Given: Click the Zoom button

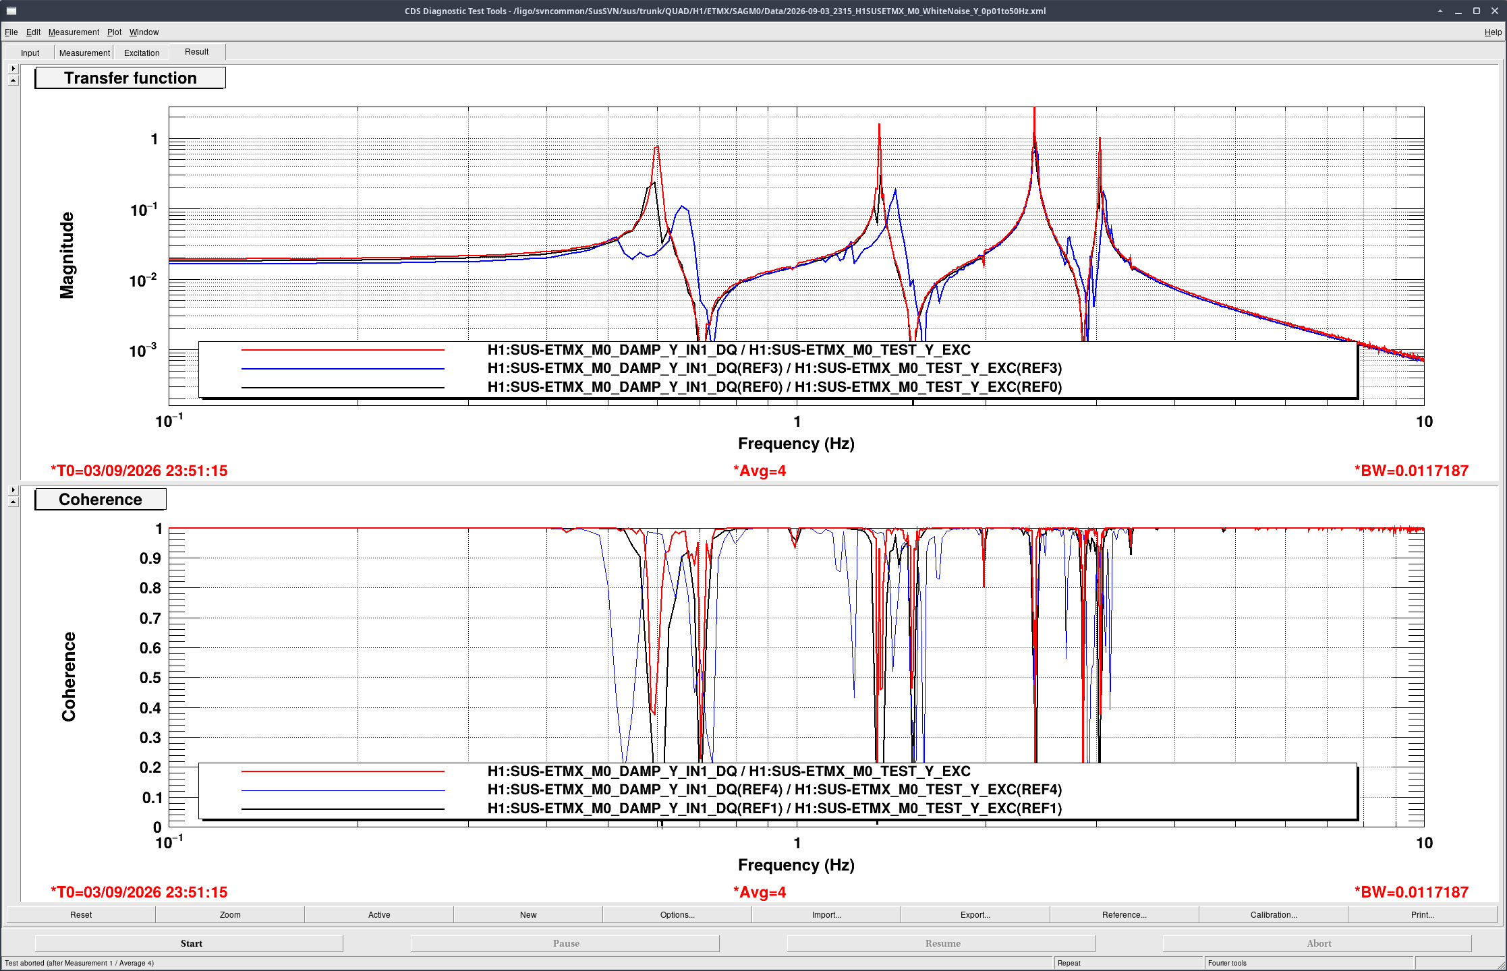Looking at the screenshot, I should [x=230, y=915].
